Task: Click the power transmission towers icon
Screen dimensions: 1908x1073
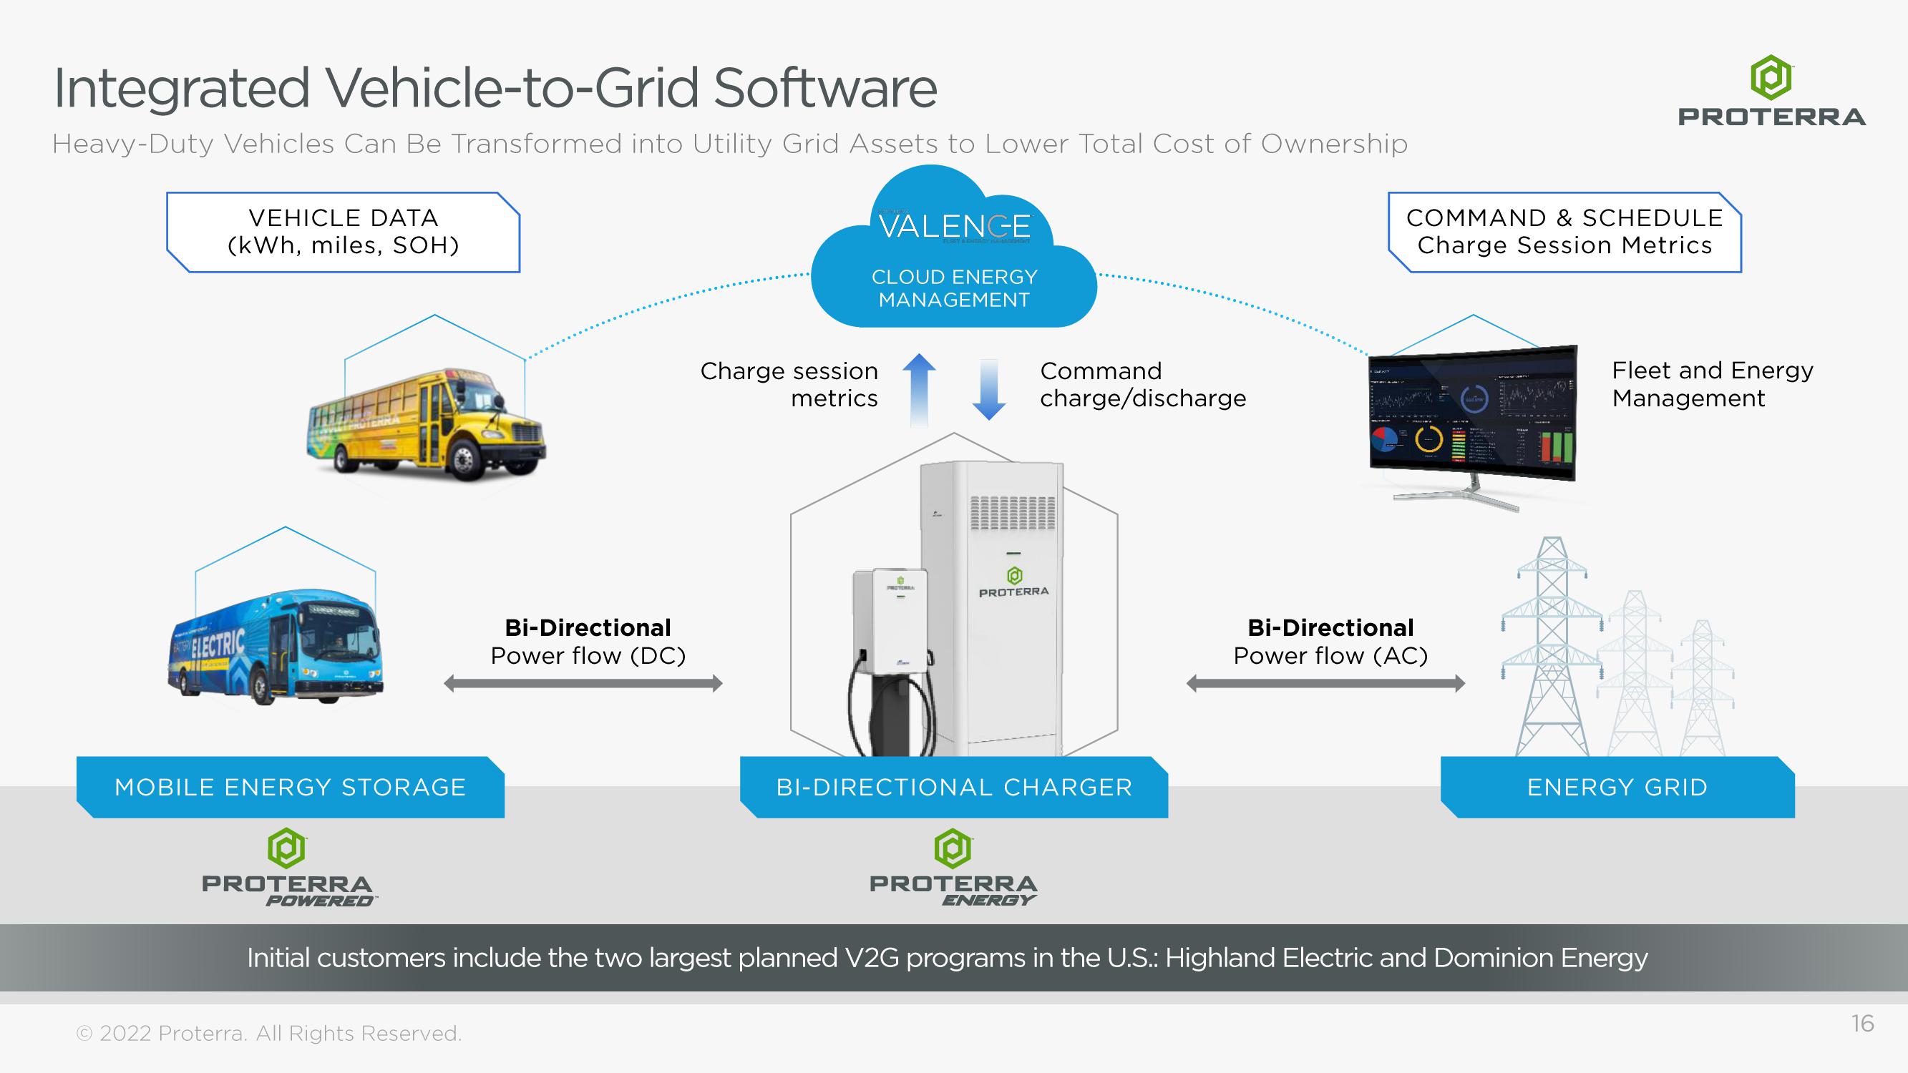Action: coord(1617,647)
